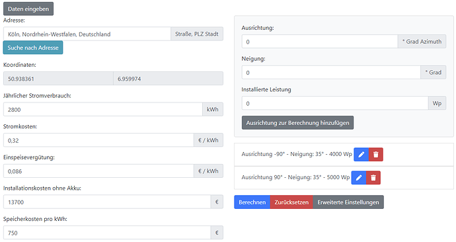456x242 pixels.
Task: Click text 'Ausrichtung 90° - Neigung: 35° - 5000 Wp'
Action: pos(295,177)
